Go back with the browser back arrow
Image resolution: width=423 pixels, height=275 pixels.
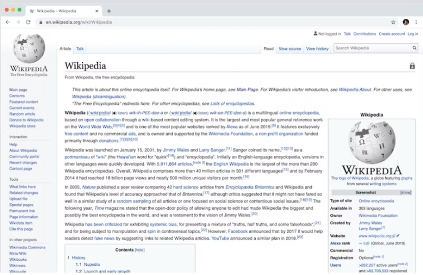click(x=8, y=22)
